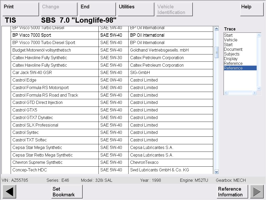Click Castrol Formula RS Road and Track

[55, 95]
